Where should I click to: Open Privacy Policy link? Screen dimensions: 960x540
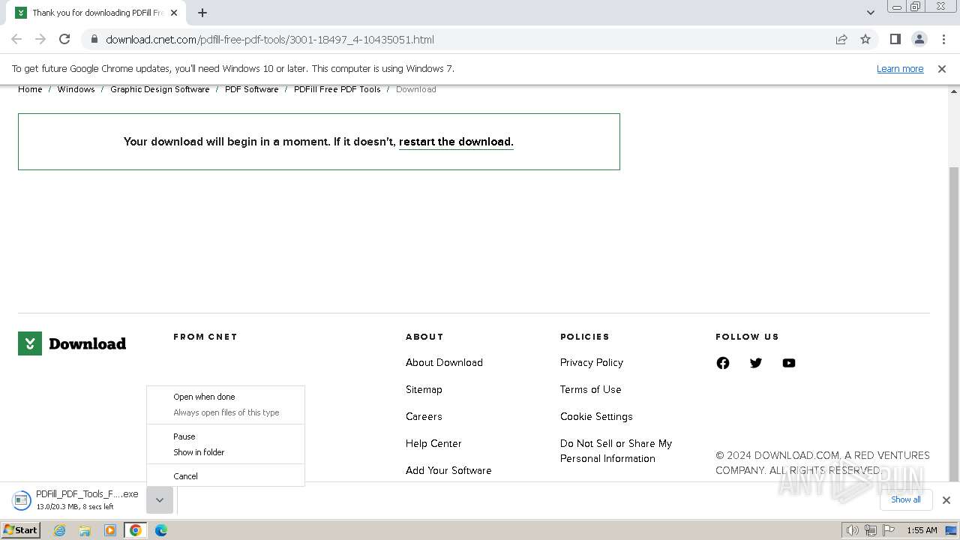coord(592,362)
